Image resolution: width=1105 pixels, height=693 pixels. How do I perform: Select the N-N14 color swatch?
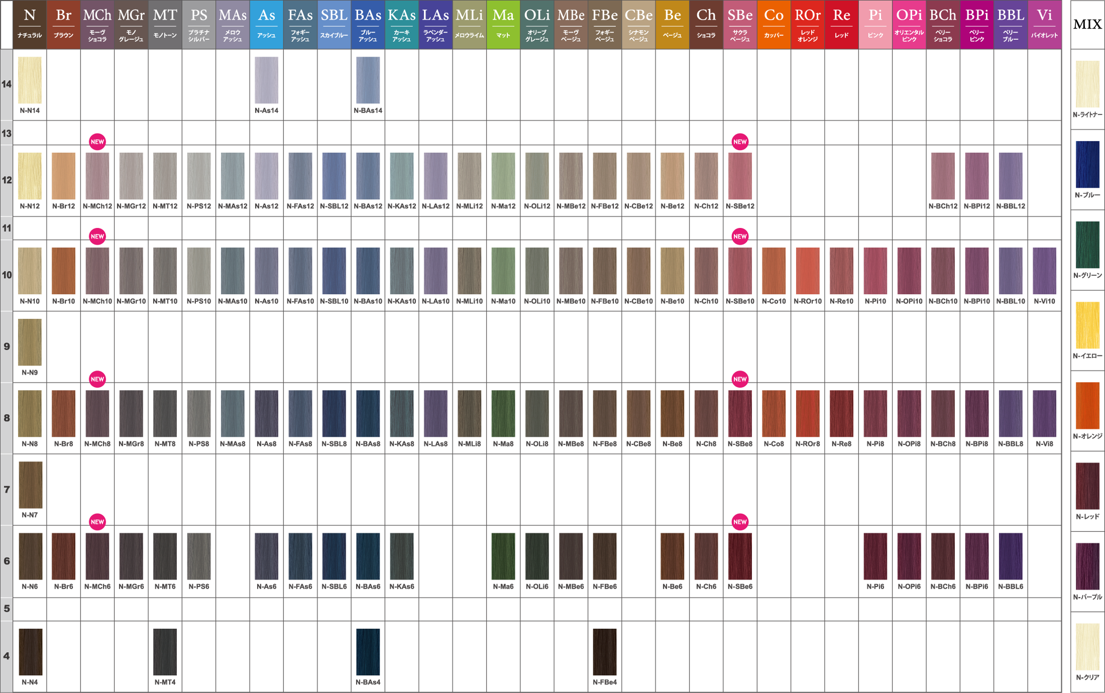(30, 80)
